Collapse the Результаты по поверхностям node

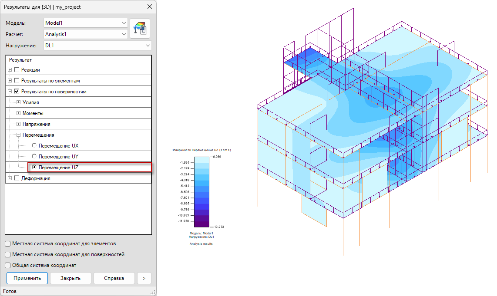pyautogui.click(x=10, y=92)
